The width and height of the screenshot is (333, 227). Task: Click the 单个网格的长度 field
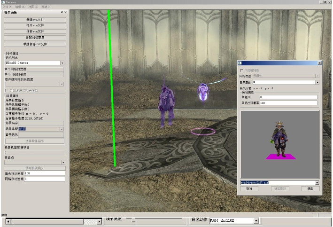[45, 74]
